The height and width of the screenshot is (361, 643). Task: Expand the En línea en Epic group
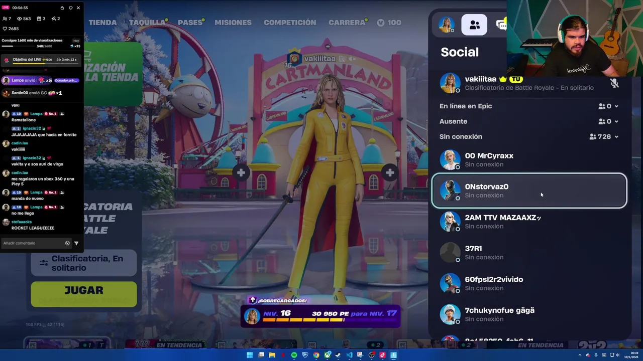616,106
